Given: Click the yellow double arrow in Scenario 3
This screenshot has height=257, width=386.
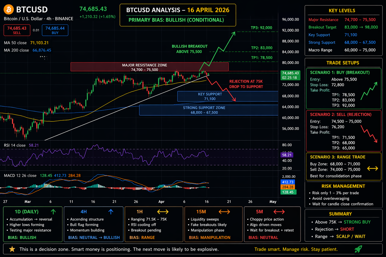Looking at the screenshot, I should click(372, 168).
